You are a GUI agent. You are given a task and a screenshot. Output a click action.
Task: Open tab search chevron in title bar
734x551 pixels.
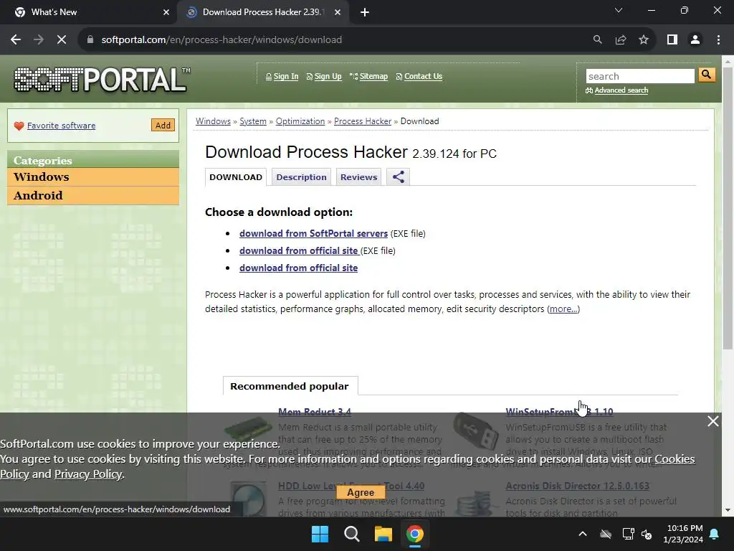click(619, 10)
